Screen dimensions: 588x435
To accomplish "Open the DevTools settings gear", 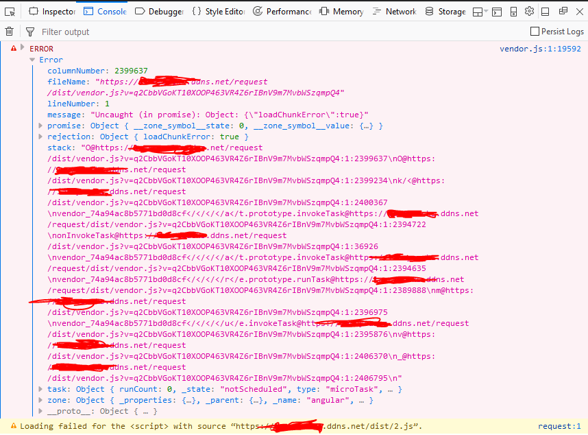I will 530,11.
